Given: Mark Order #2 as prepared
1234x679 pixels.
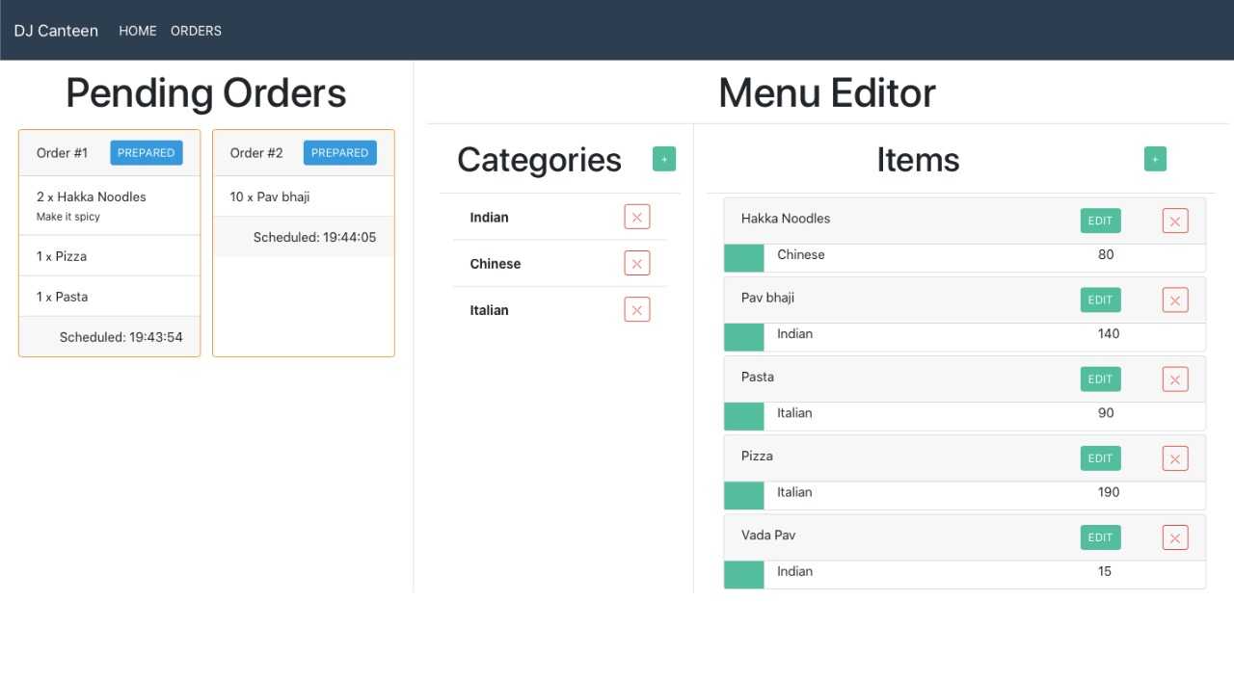Looking at the screenshot, I should pos(340,152).
